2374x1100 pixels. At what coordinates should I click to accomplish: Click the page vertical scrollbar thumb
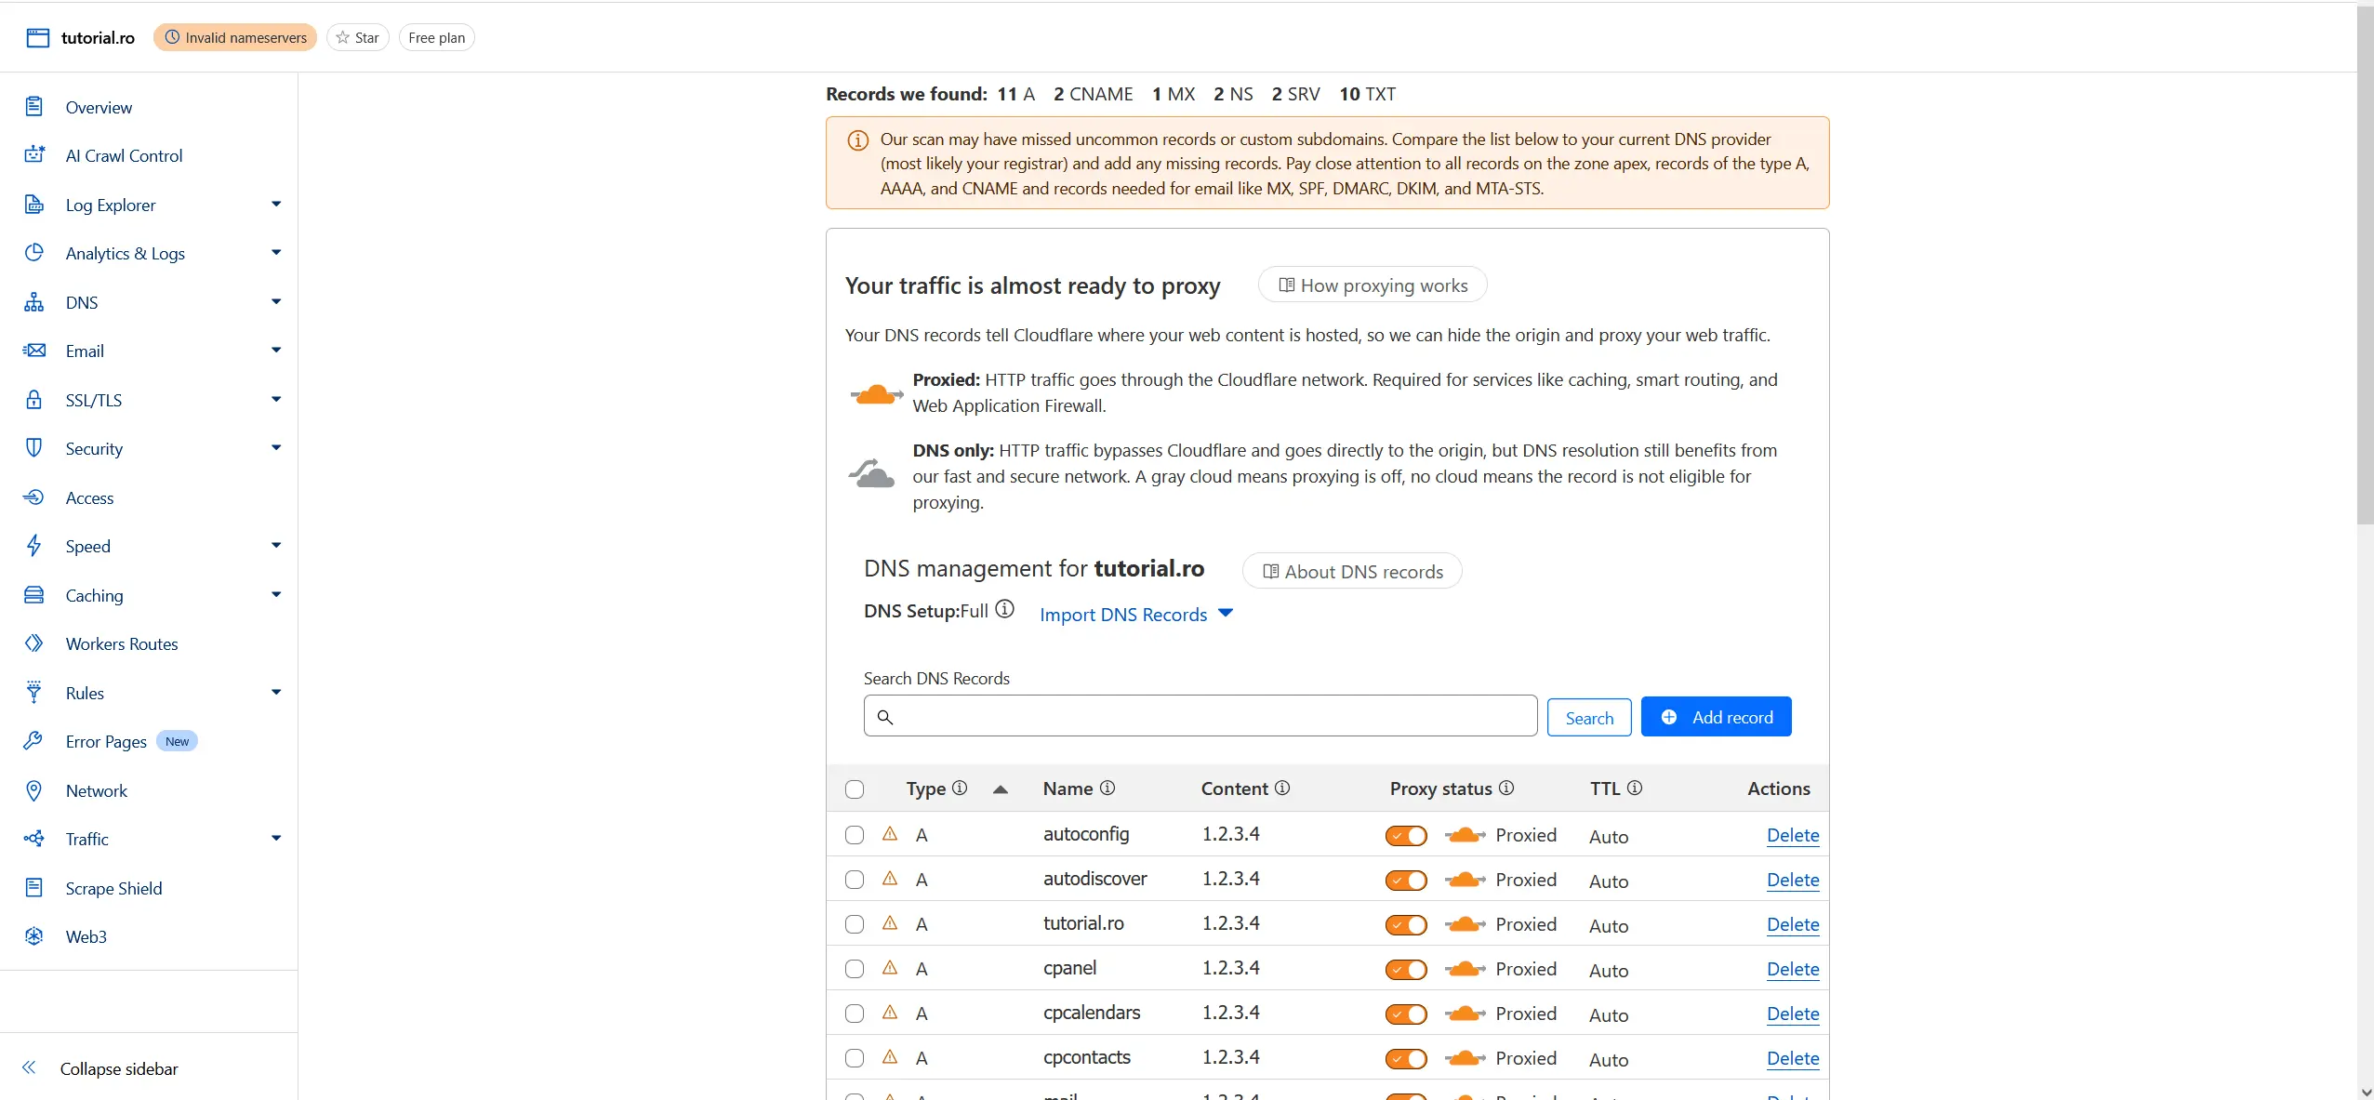(x=2366, y=265)
